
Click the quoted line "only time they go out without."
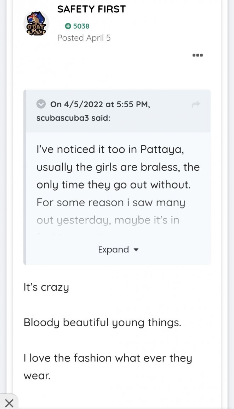(113, 185)
